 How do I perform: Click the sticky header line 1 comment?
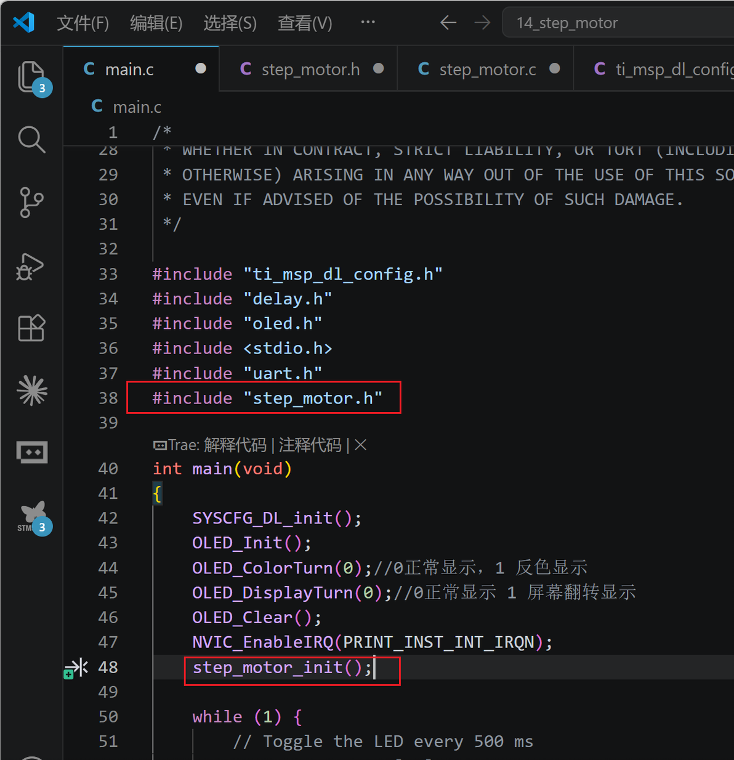tap(162, 132)
